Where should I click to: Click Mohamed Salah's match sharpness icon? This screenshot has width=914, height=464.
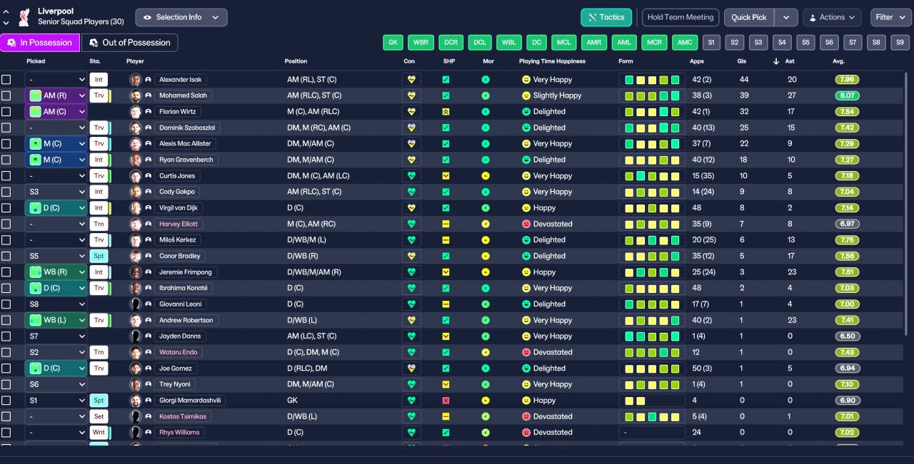[x=446, y=96]
